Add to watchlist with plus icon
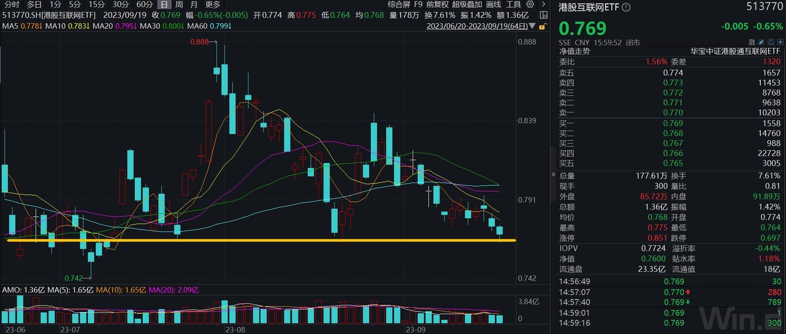The width and height of the screenshot is (786, 334). click(780, 42)
